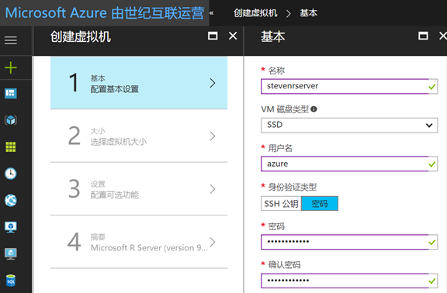Screen dimensions: 447x293
Task: Collapse breadcrumb with the double-chevron icon
Action: click(x=212, y=13)
